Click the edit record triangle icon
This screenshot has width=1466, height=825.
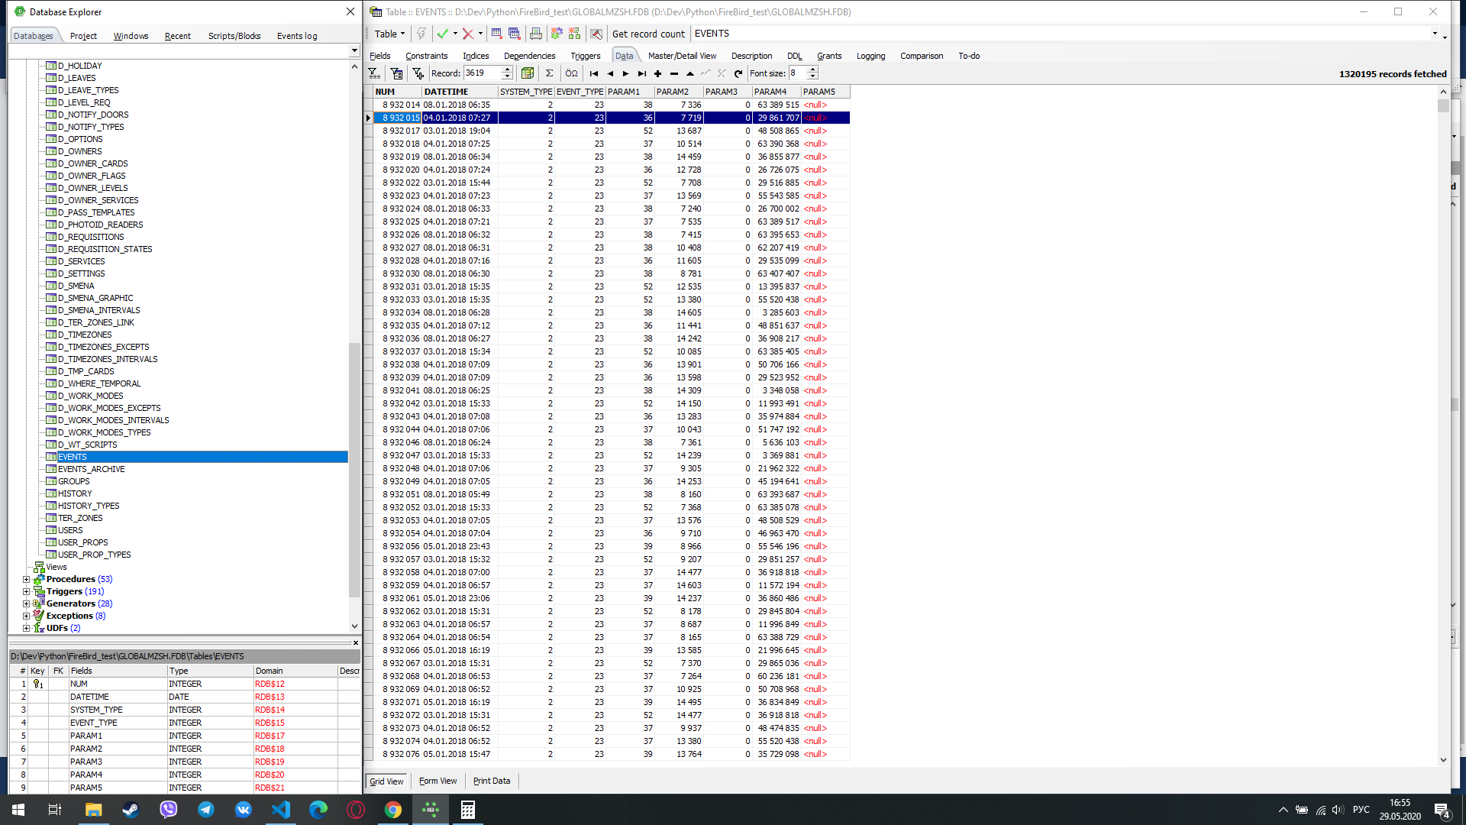coord(689,73)
